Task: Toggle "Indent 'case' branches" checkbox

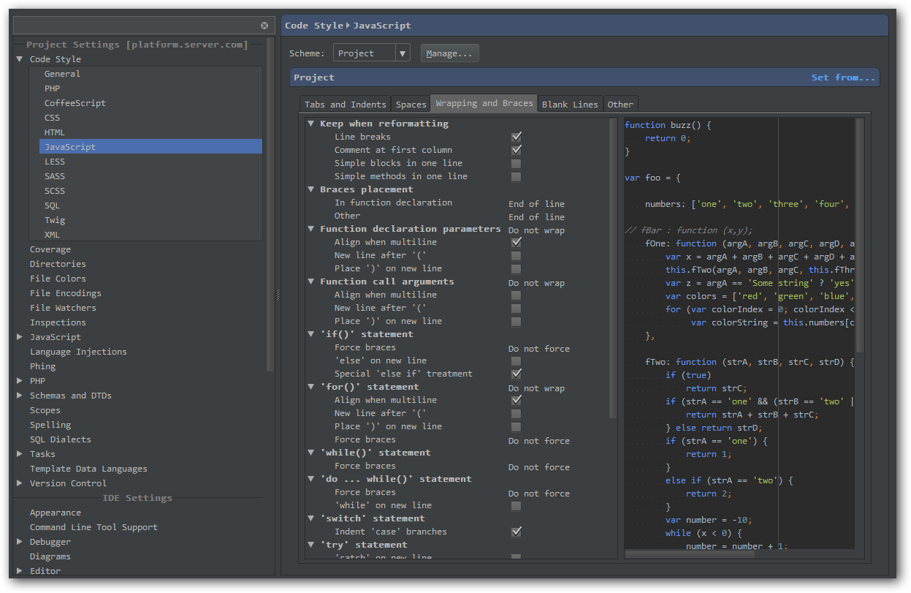Action: tap(517, 532)
